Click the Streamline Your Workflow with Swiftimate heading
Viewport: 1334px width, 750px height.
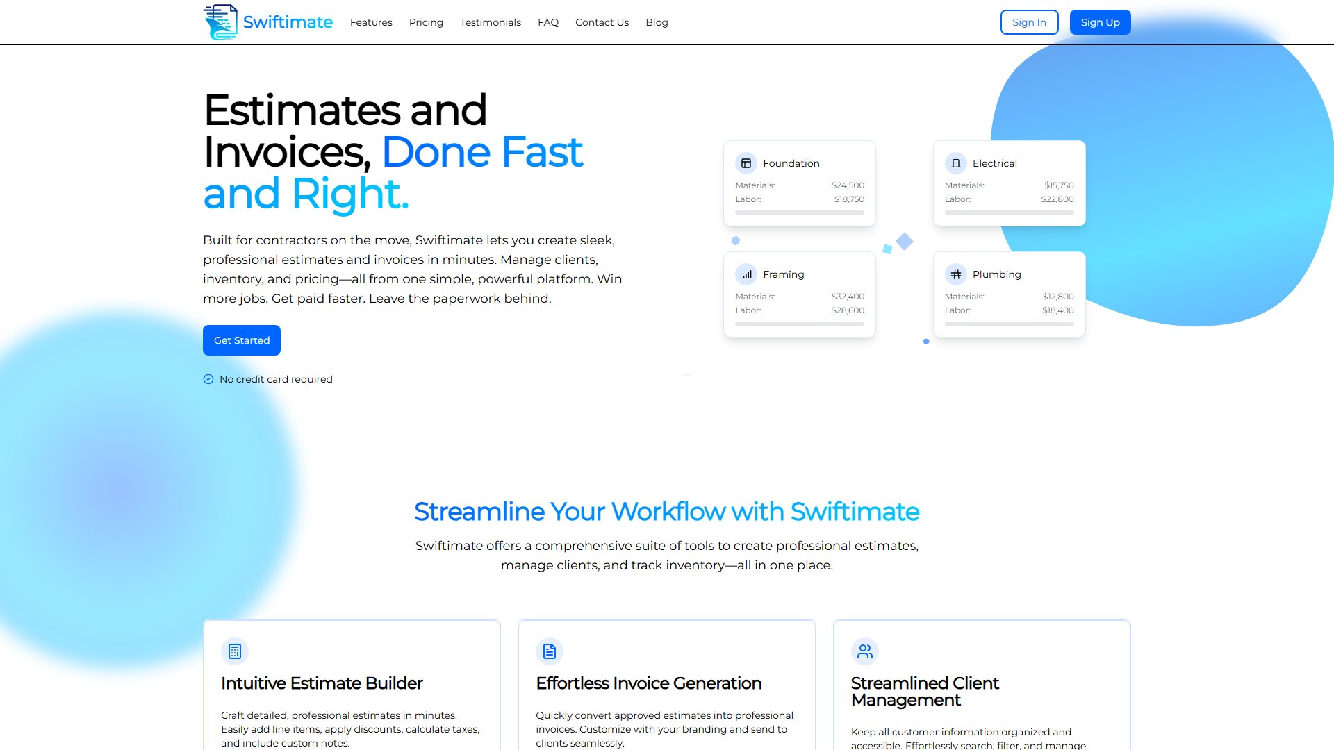click(x=667, y=512)
